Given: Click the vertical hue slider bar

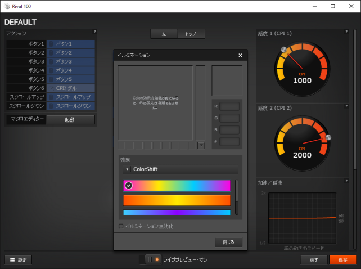Looking at the screenshot, I should point(200,103).
